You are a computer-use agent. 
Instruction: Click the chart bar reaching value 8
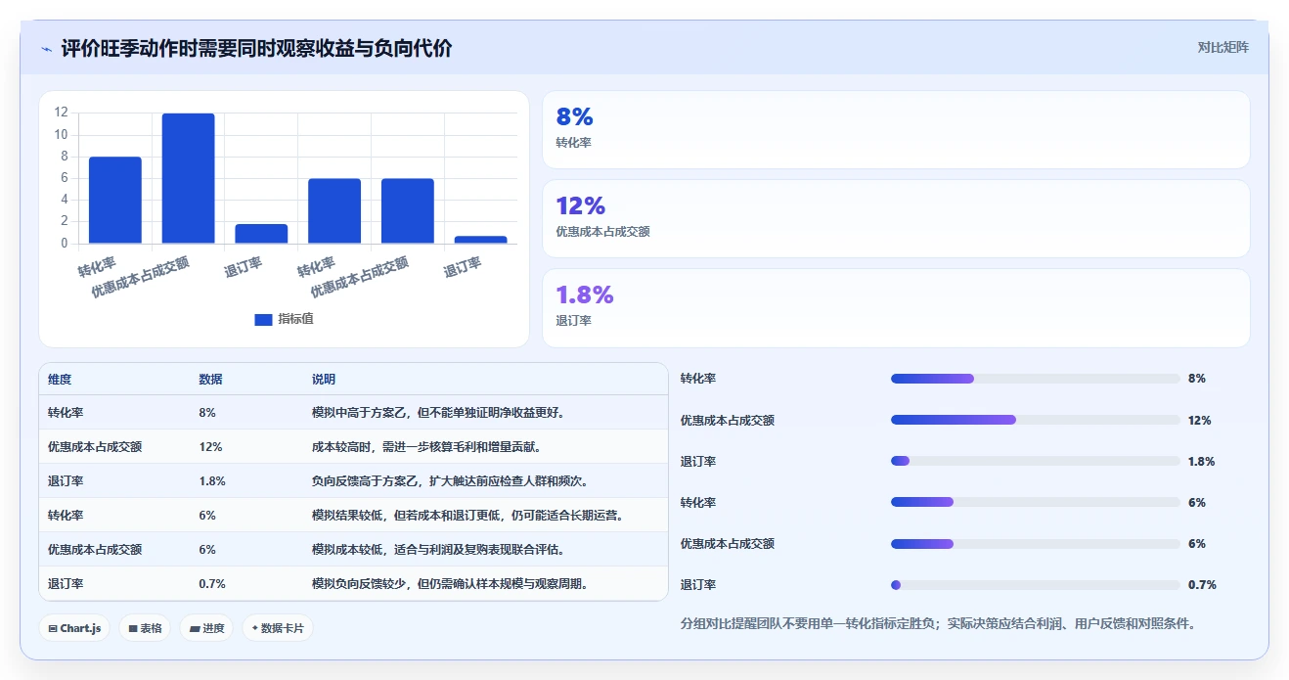(115, 200)
